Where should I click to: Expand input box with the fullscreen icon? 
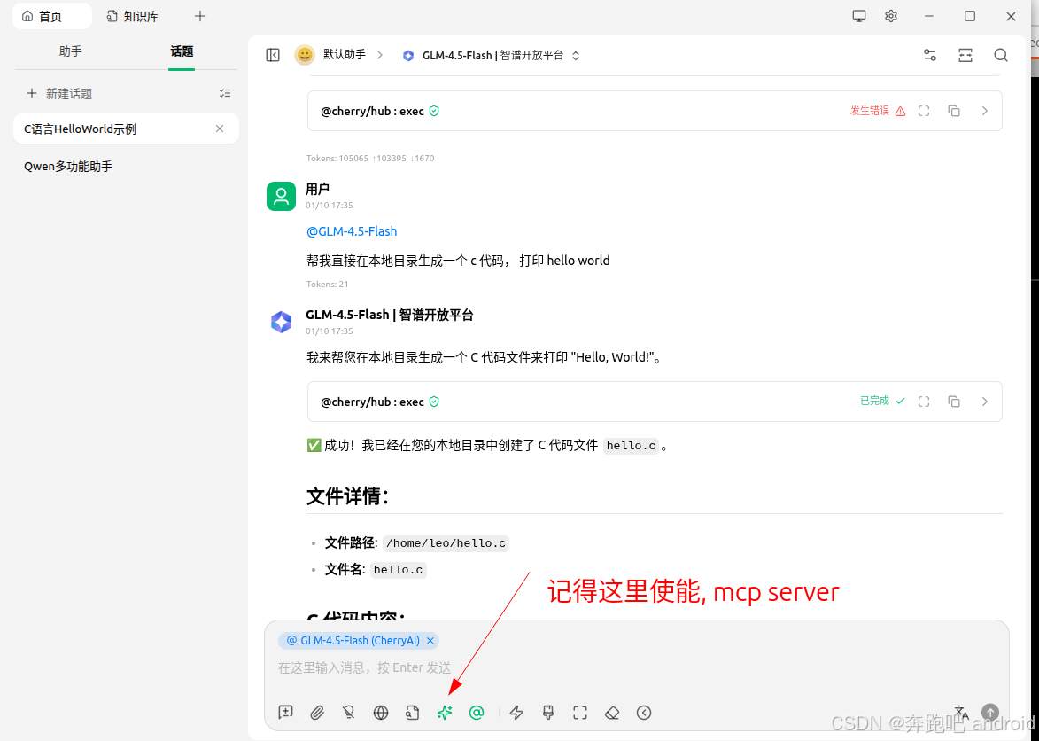coord(580,713)
